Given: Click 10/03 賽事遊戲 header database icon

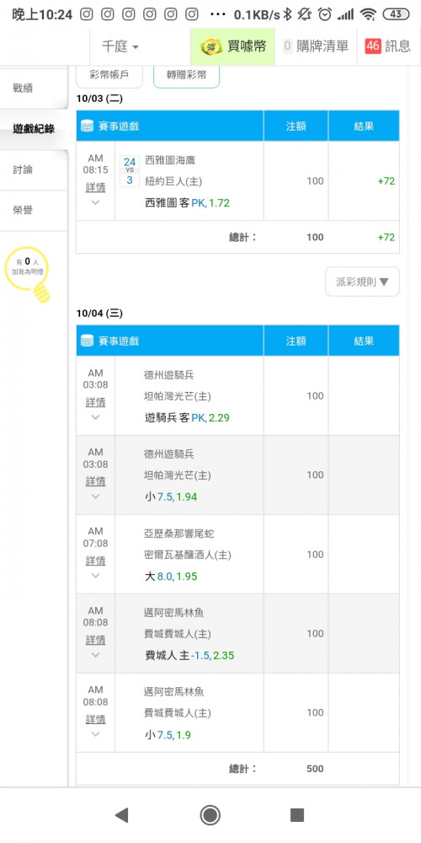Looking at the screenshot, I should pos(87,126).
